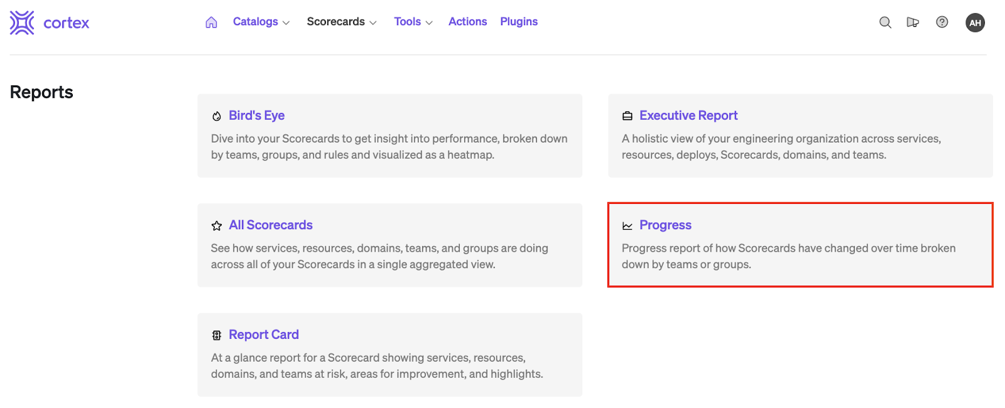
Task: Select the Progress report card description
Action: [788, 256]
